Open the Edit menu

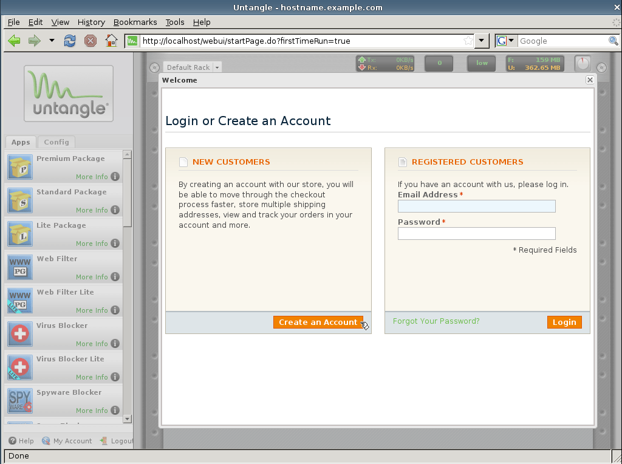click(35, 22)
